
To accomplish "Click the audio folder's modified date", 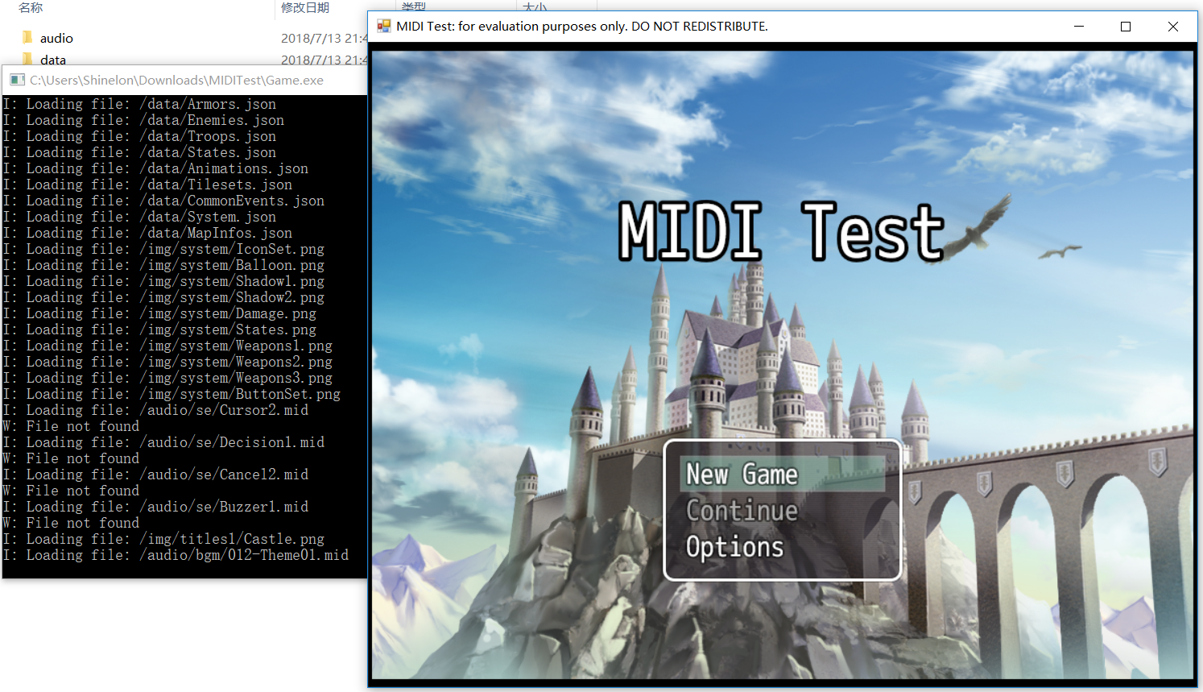I will click(x=324, y=38).
